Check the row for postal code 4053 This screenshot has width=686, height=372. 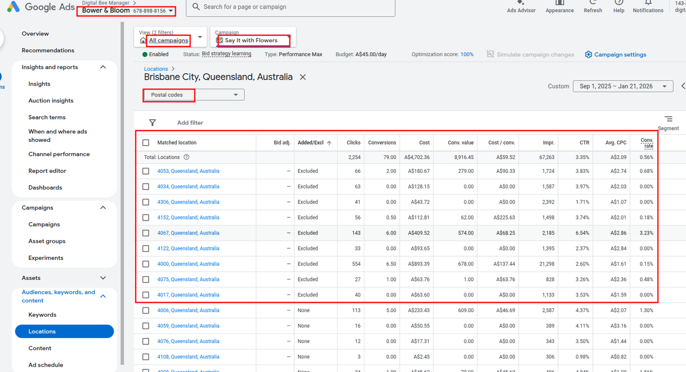coord(146,171)
